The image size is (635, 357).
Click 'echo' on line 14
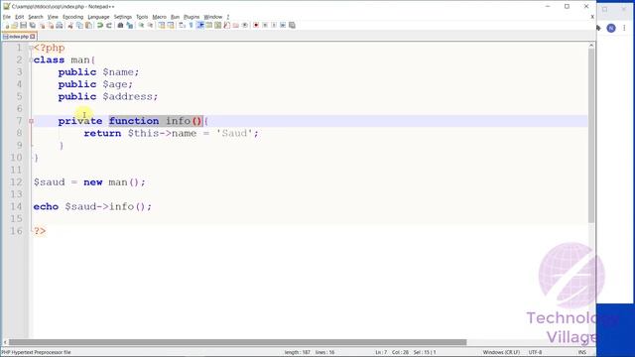pyautogui.click(x=46, y=206)
